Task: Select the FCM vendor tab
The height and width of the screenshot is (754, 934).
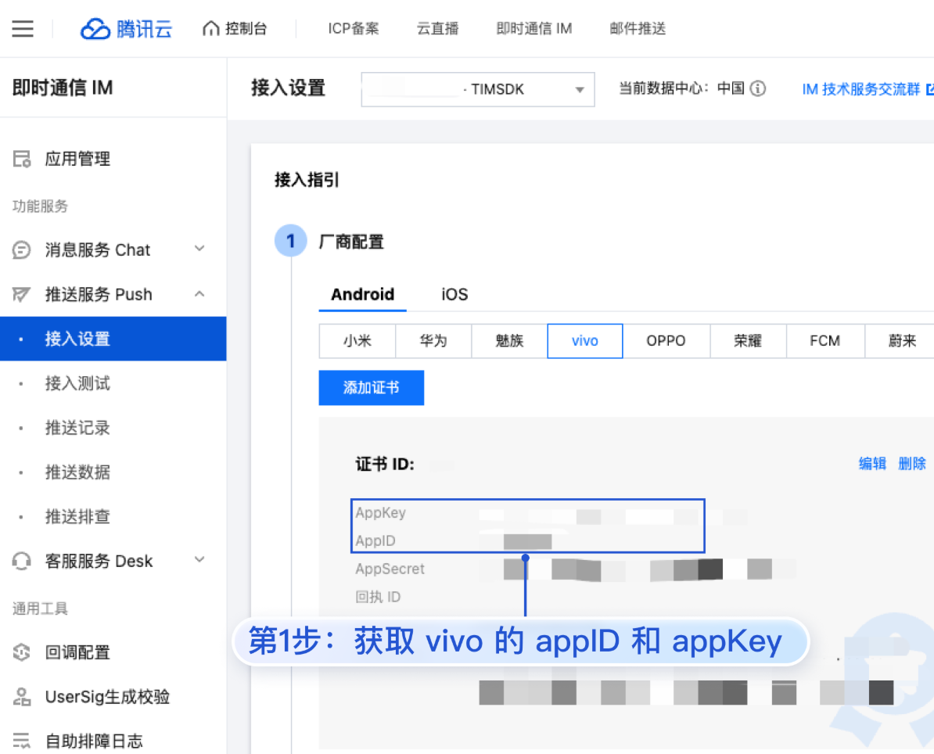Action: (x=825, y=341)
